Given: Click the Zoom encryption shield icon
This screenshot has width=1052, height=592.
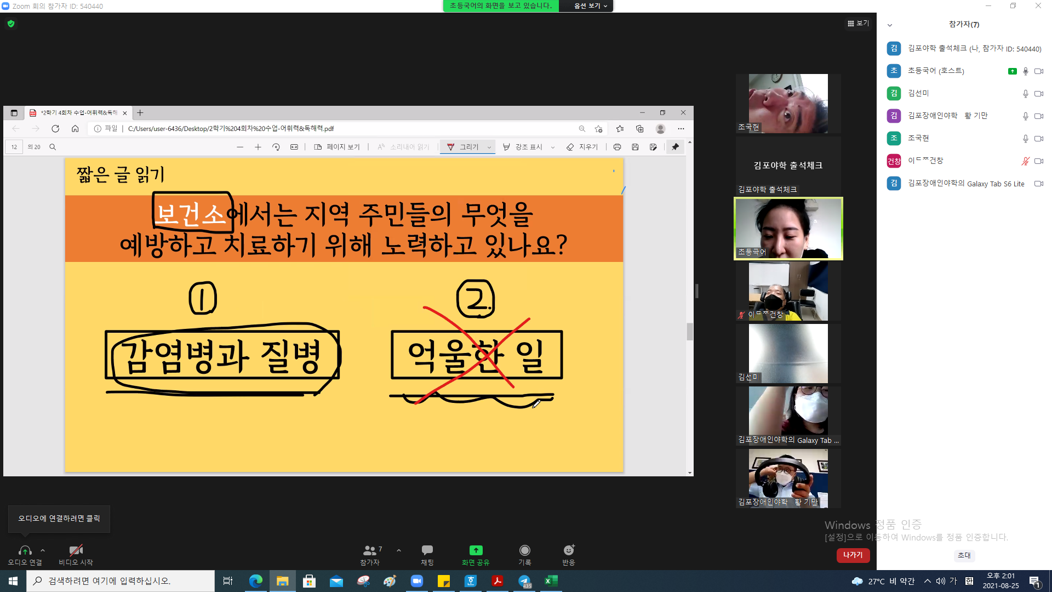Looking at the screenshot, I should (x=11, y=24).
